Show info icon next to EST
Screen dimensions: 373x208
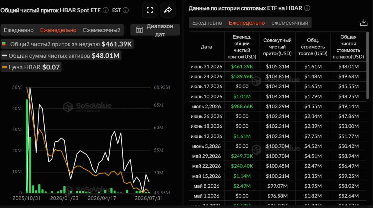point(126,10)
